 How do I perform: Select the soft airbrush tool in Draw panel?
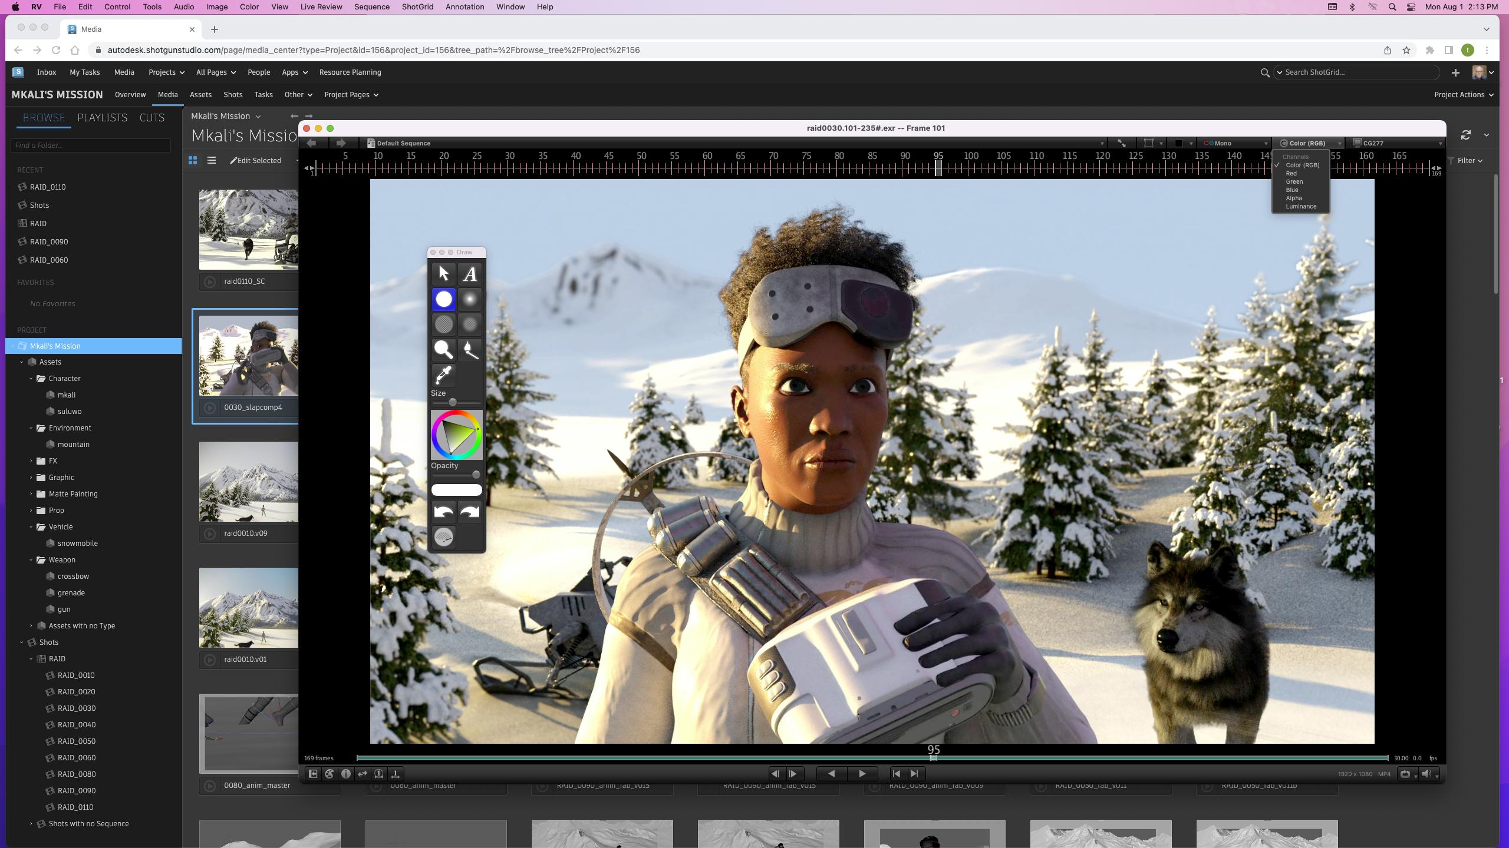470,299
